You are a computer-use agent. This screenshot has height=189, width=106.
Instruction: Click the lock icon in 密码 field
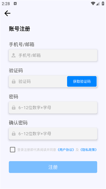[14, 107]
